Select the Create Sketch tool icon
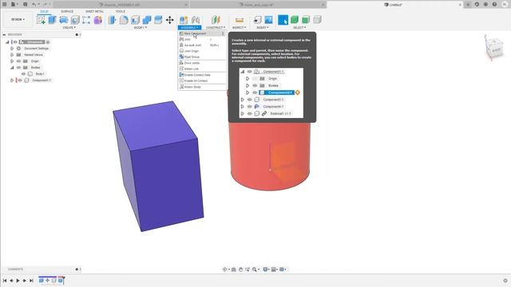511x287 pixels. click(x=41, y=20)
